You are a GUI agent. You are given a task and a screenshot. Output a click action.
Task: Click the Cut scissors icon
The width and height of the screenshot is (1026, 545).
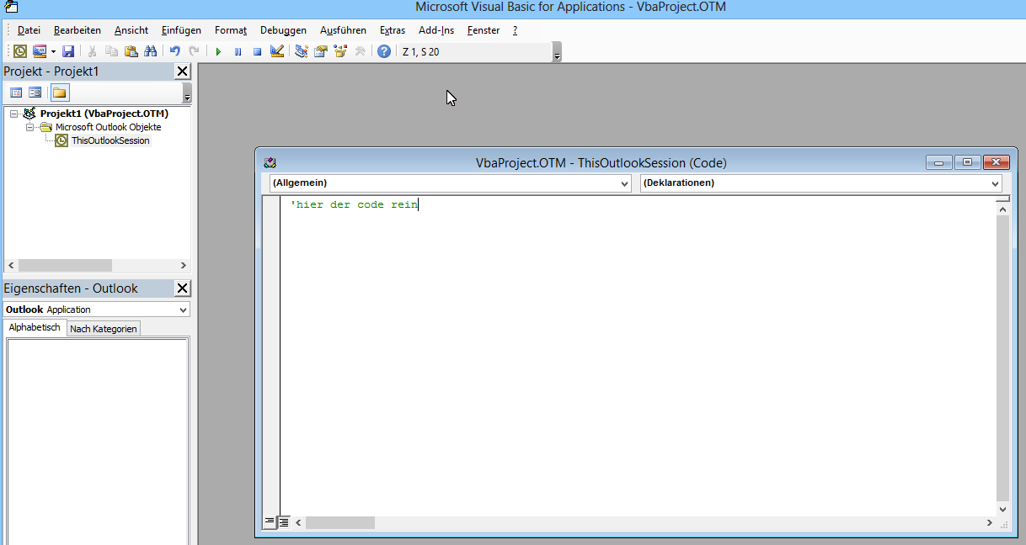[93, 51]
